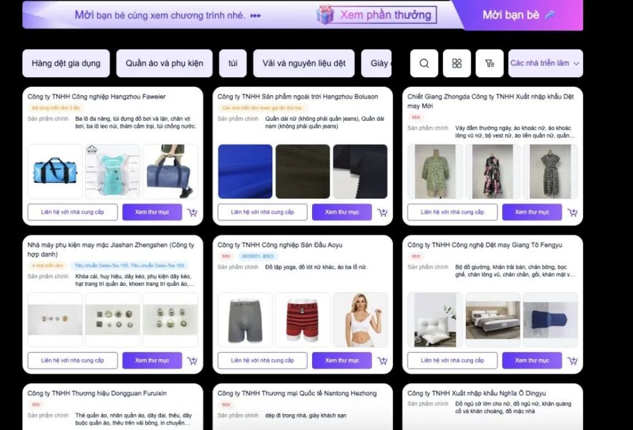Open the green floral blouse thumbnail
The width and height of the screenshot is (633, 430).
(x=436, y=171)
